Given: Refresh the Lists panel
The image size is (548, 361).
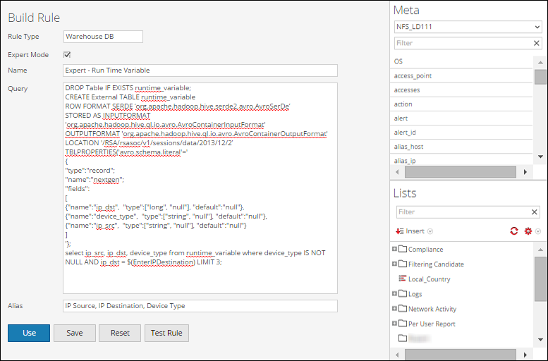Looking at the screenshot, I should [x=514, y=231].
